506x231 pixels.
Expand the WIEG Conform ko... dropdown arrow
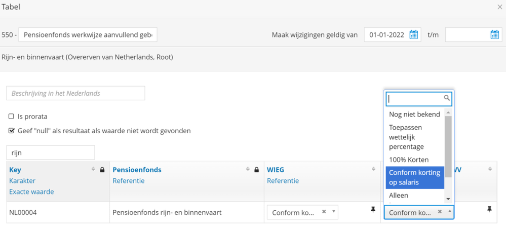[x=334, y=212]
